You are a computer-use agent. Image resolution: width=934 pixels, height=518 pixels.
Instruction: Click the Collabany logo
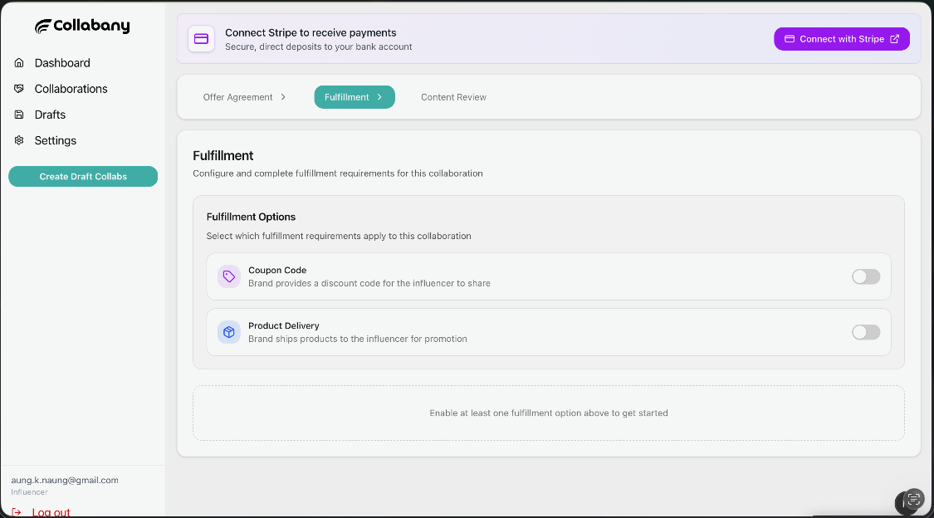tap(82, 26)
